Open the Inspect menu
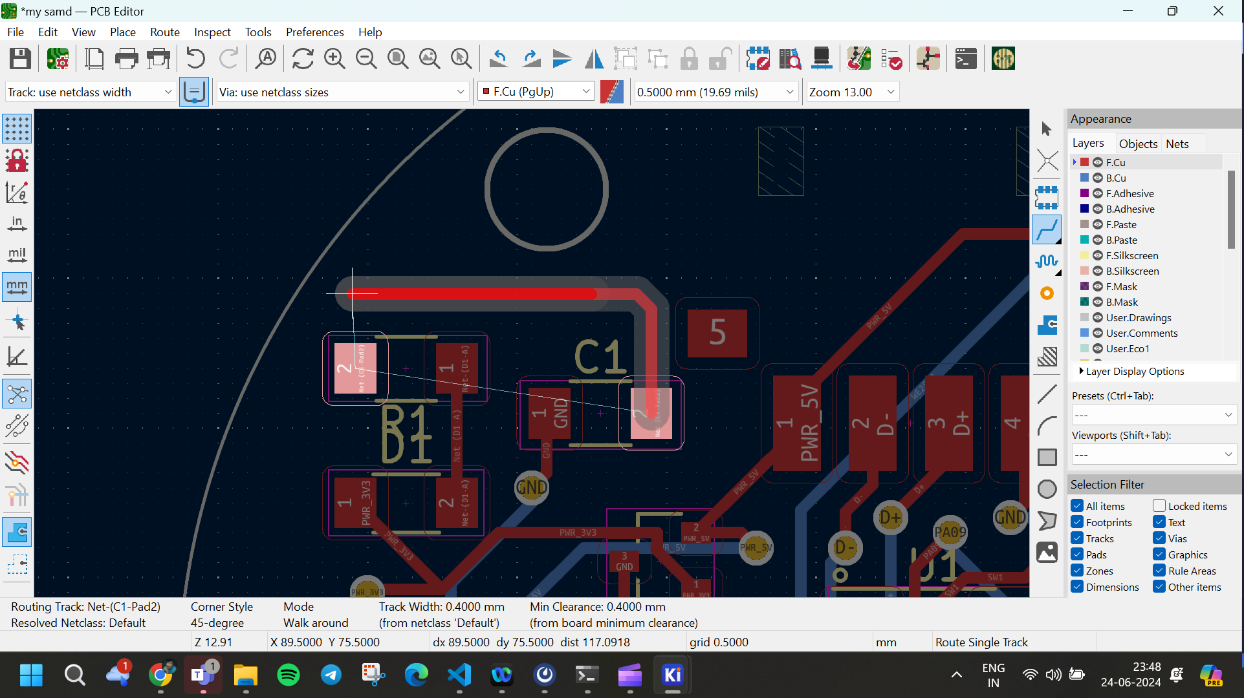Viewport: 1244px width, 698px height. (212, 32)
